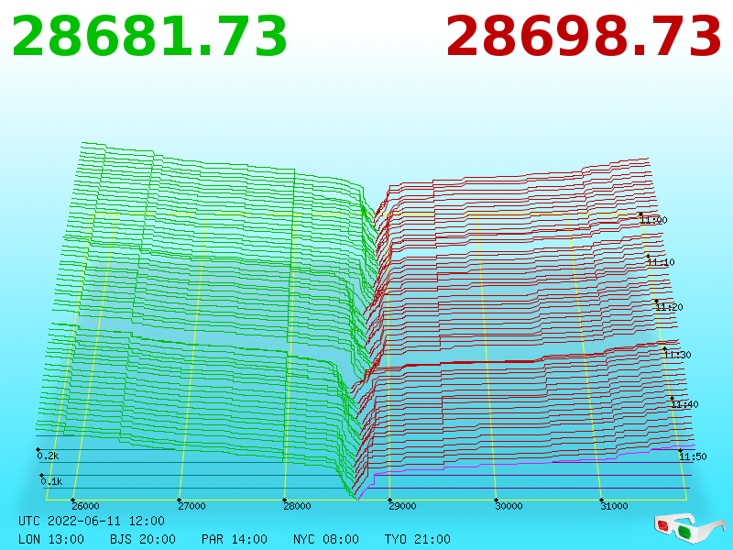Click the BJS 20:00 clock
The height and width of the screenshot is (550, 733).
pyautogui.click(x=143, y=539)
